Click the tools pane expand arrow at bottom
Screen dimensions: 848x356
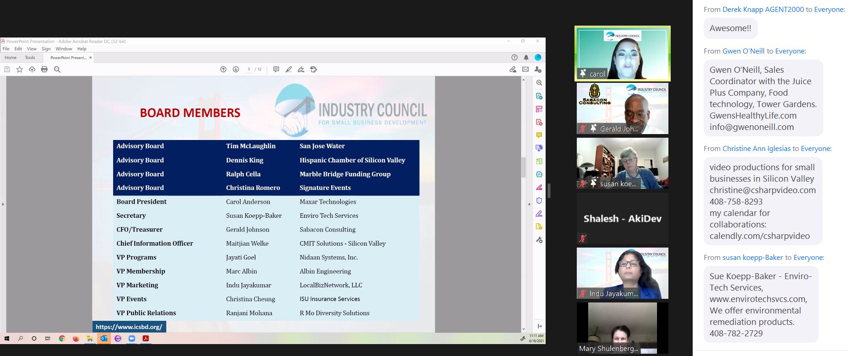pos(539,326)
